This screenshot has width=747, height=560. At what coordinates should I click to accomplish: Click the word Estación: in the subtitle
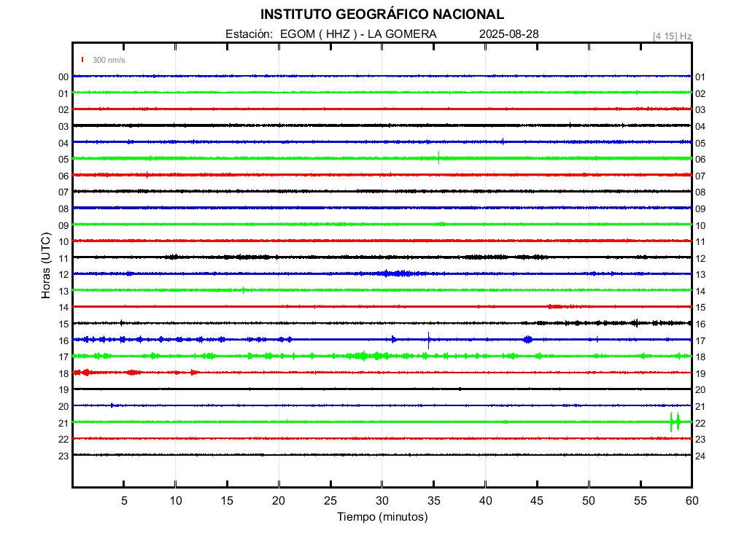click(249, 34)
